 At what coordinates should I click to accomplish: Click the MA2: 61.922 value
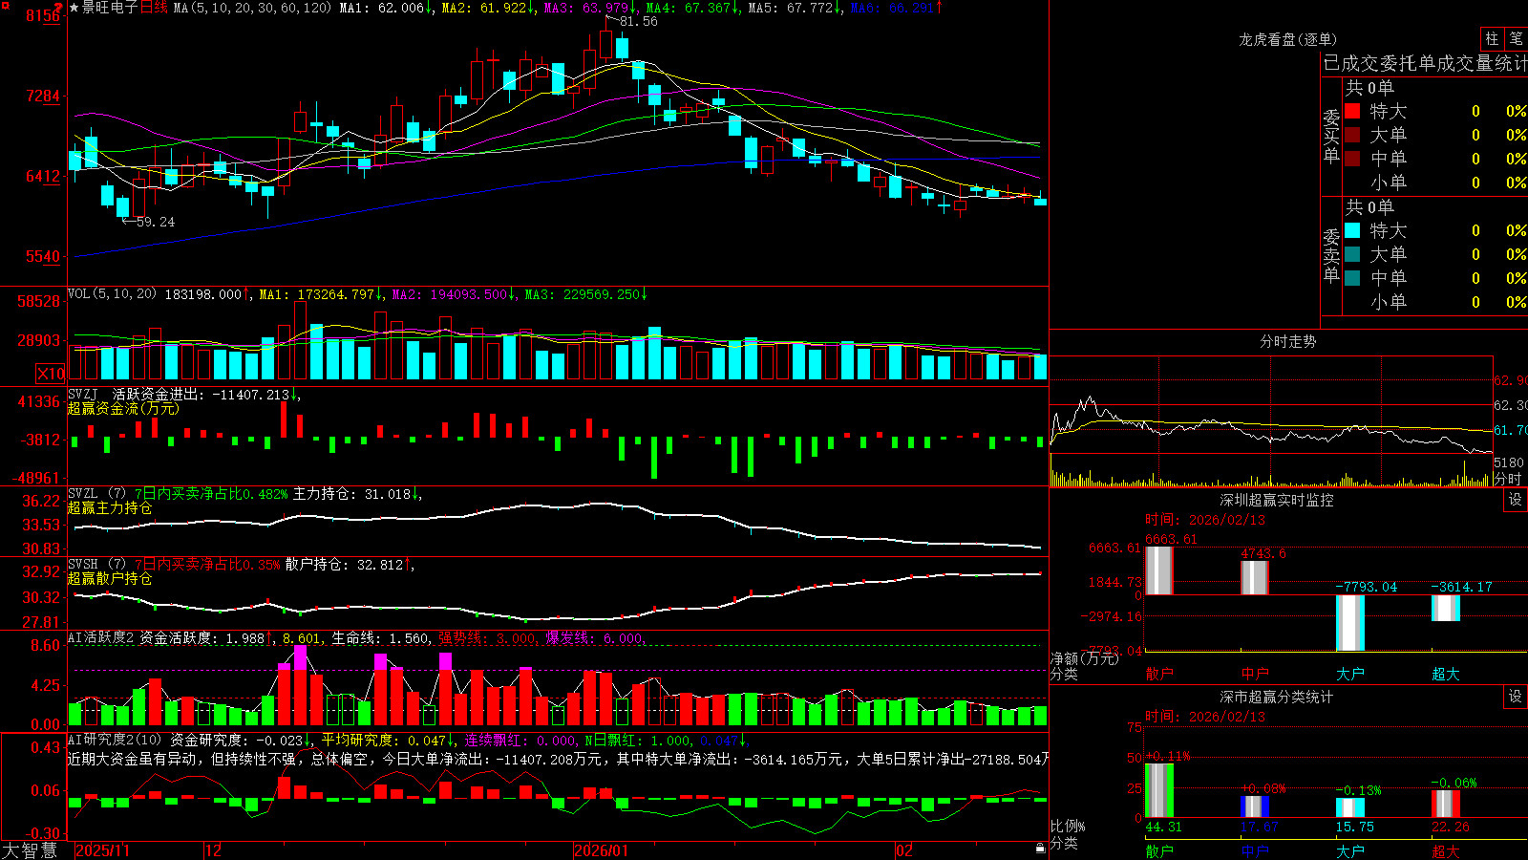click(x=488, y=8)
